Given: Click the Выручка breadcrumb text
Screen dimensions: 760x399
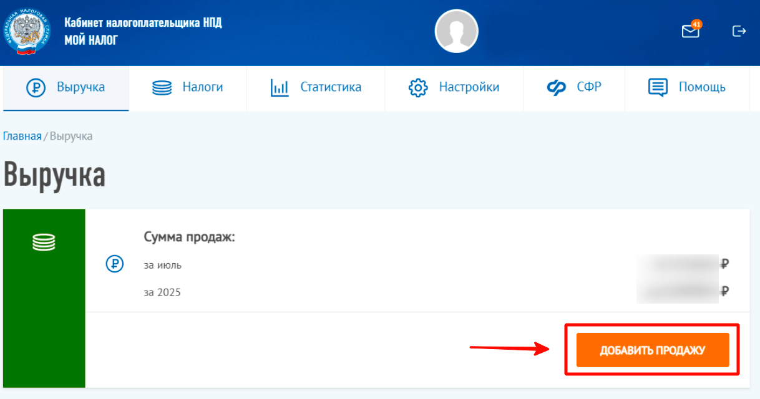Looking at the screenshot, I should [71, 136].
